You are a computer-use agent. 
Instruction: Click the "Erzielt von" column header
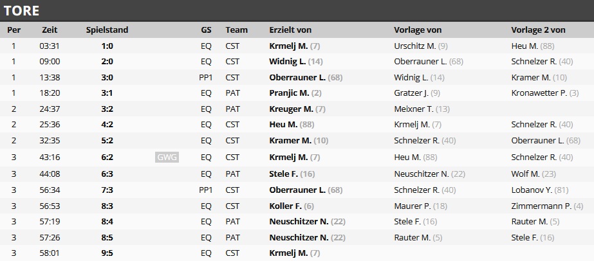pyautogui.click(x=290, y=30)
